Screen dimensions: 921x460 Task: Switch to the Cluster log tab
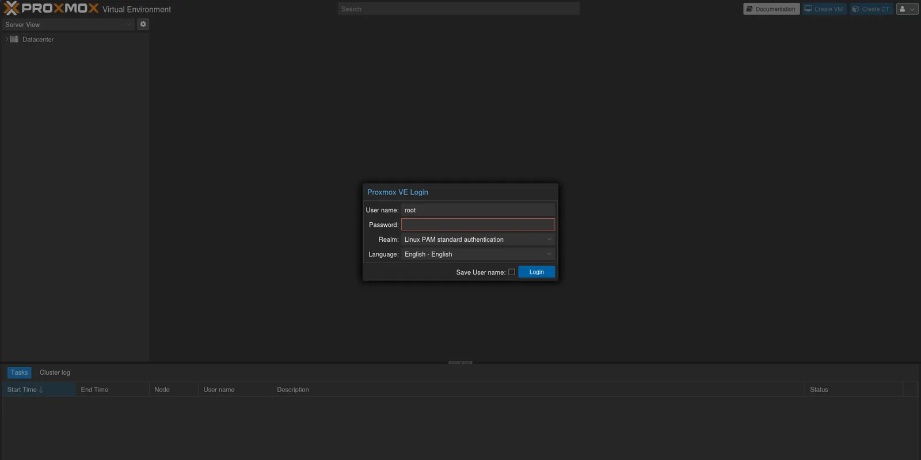click(55, 372)
